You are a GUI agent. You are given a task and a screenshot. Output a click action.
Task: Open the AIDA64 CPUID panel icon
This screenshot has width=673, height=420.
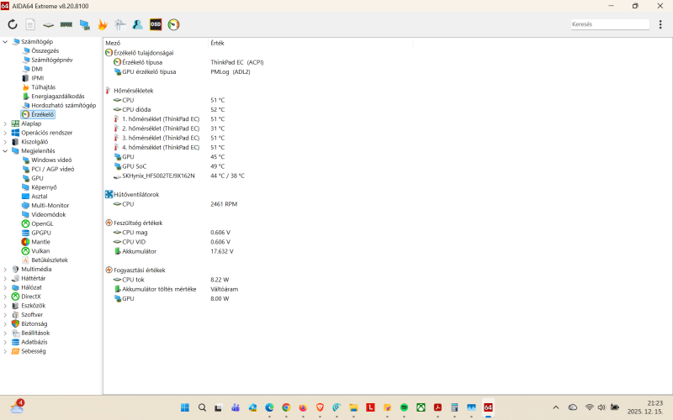coord(120,24)
